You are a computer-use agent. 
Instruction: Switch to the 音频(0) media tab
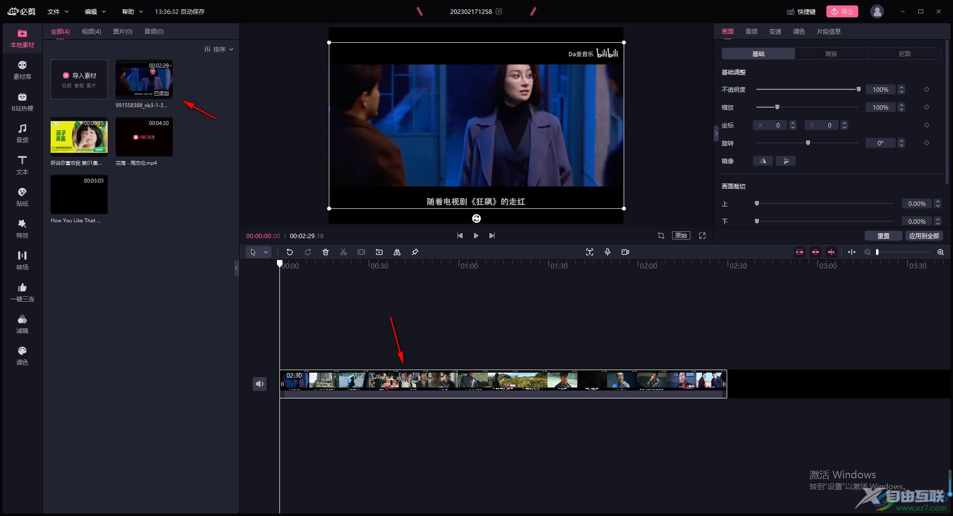pos(154,31)
